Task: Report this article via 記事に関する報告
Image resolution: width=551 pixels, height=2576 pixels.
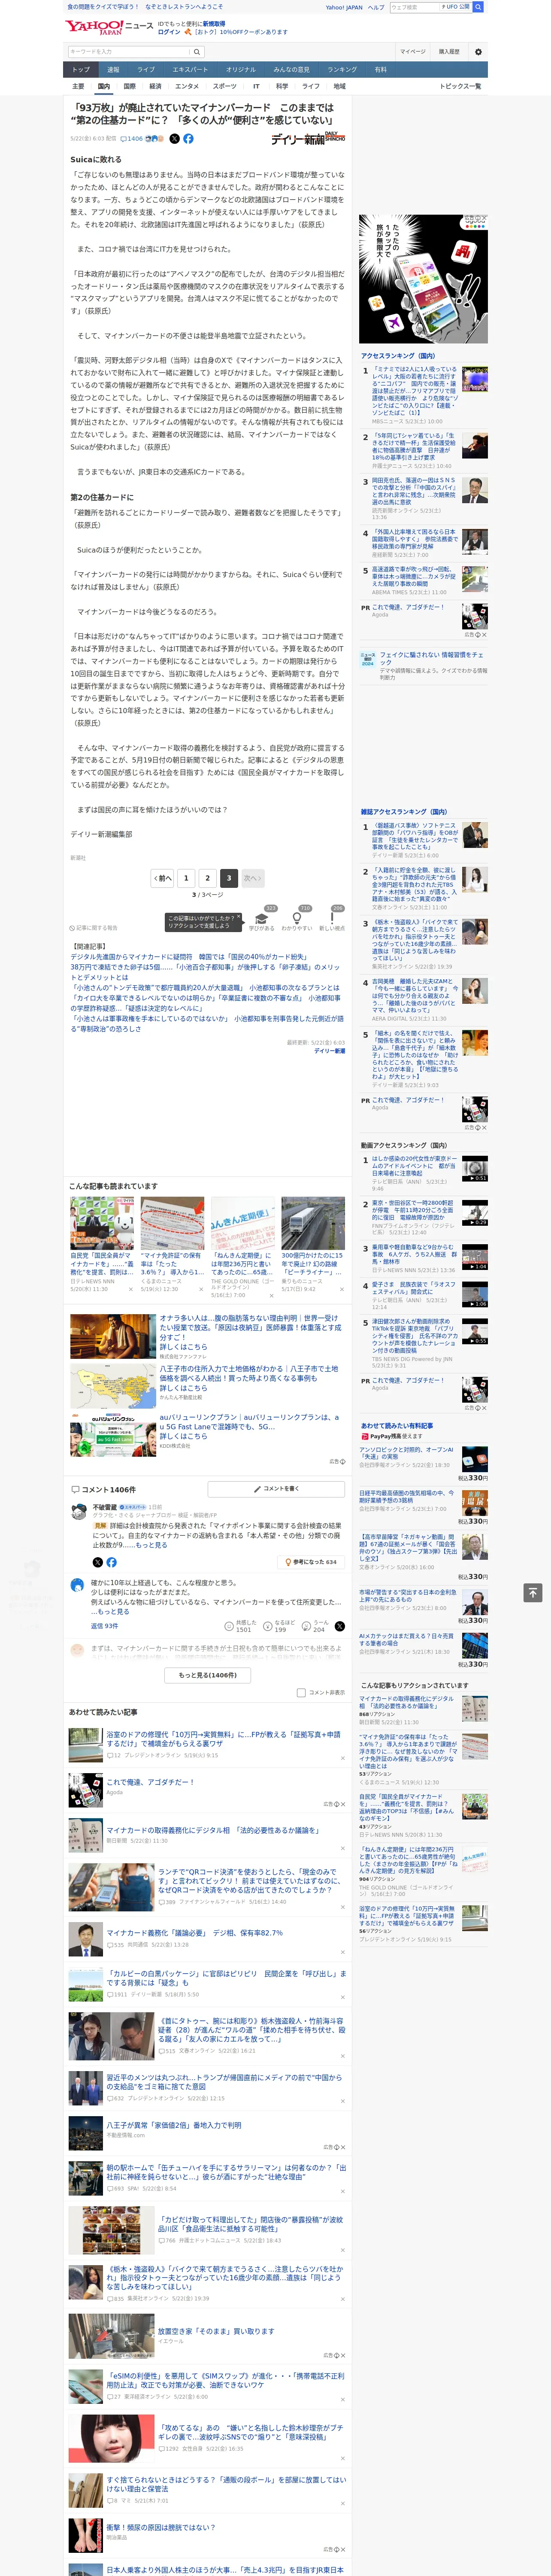Action: pos(93,928)
